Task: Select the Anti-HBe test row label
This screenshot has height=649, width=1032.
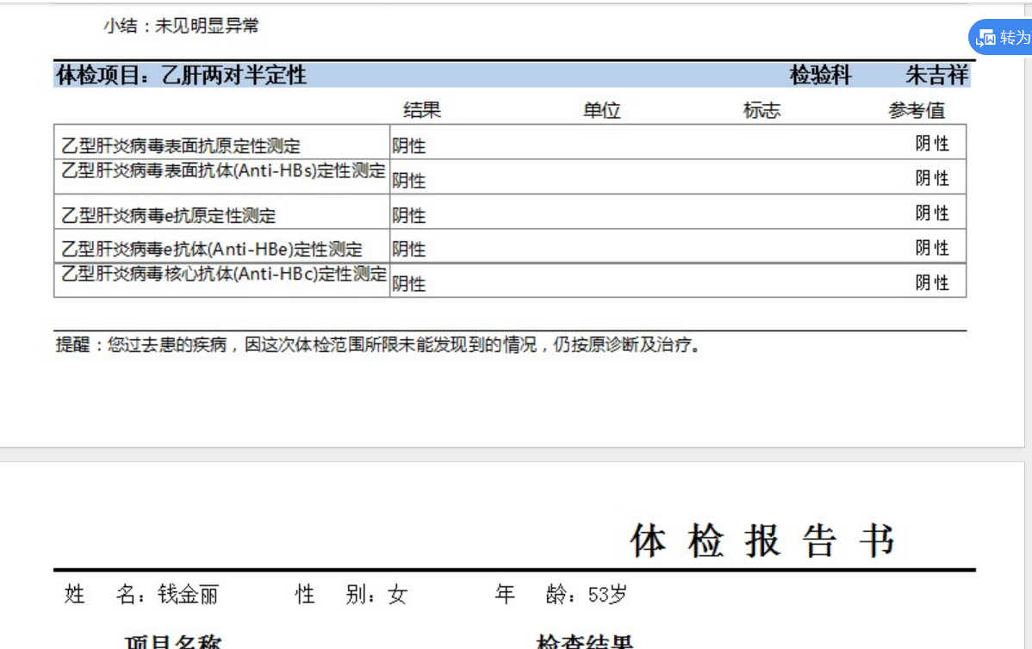Action: pos(212,250)
